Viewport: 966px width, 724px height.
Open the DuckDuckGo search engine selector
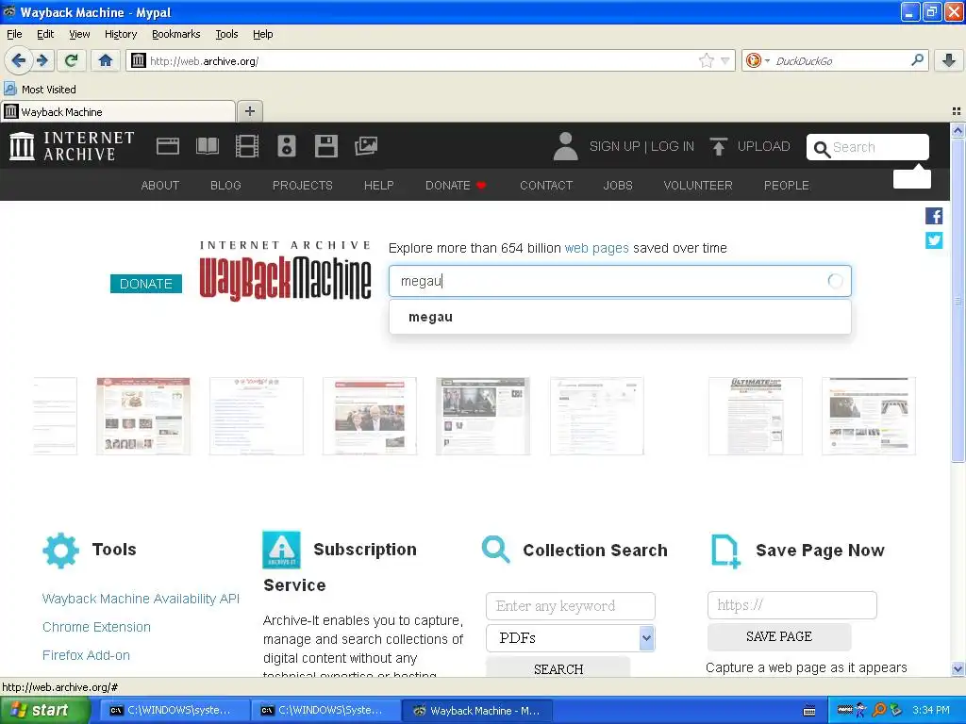pyautogui.click(x=758, y=60)
